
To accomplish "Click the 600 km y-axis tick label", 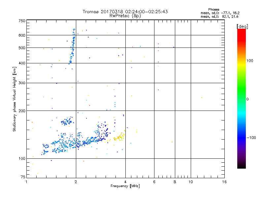I will coord(22,35).
